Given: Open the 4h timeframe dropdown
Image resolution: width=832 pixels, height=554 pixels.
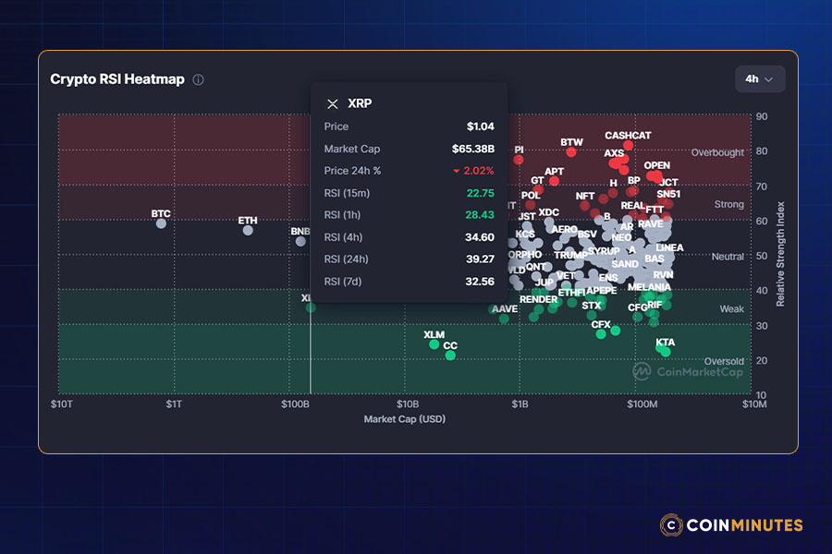Looking at the screenshot, I should [759, 79].
